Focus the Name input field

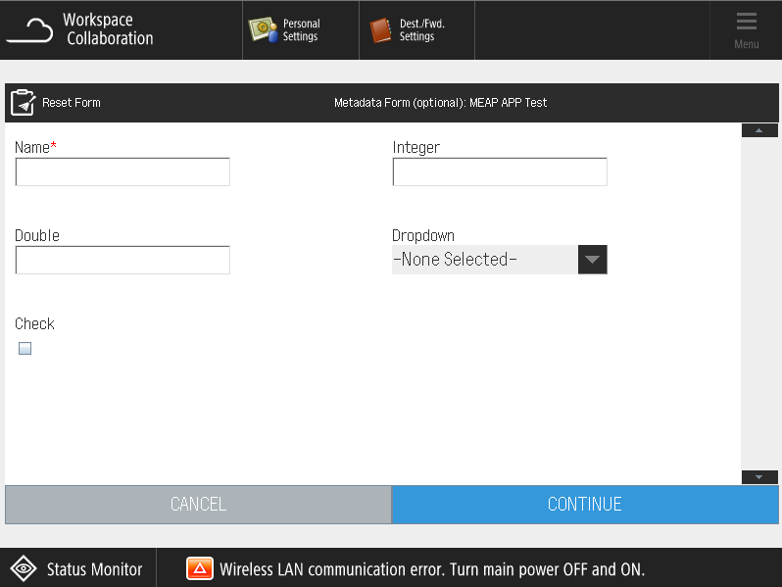[122, 172]
